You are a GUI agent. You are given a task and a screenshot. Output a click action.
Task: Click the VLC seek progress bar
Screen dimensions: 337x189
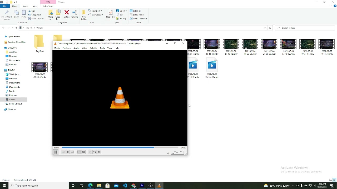click(120, 148)
